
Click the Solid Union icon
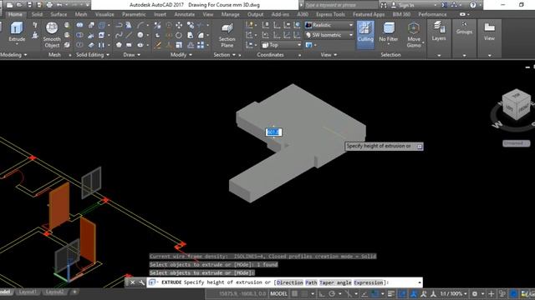tap(79, 25)
